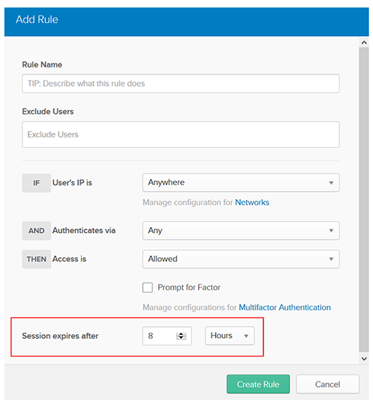
Task: Click the session expiry number field
Action: point(167,335)
